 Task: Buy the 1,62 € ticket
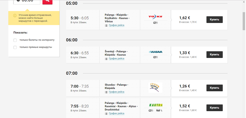point(214,19)
